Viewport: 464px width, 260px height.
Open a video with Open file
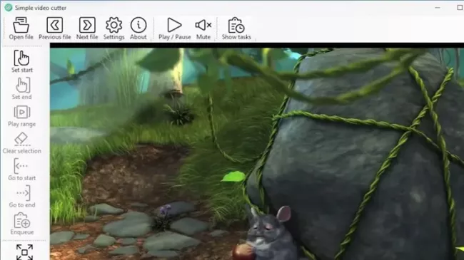point(21,28)
